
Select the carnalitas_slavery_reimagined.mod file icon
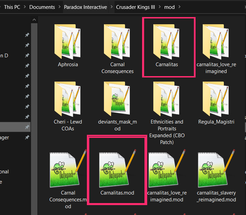pos(216,169)
